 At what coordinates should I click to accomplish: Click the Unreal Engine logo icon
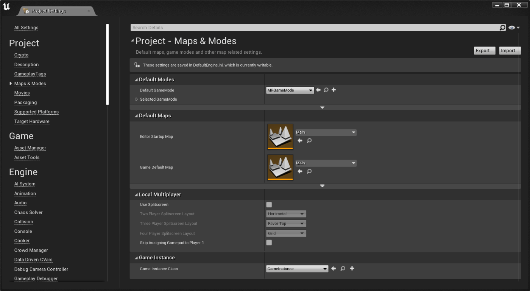pos(6,6)
